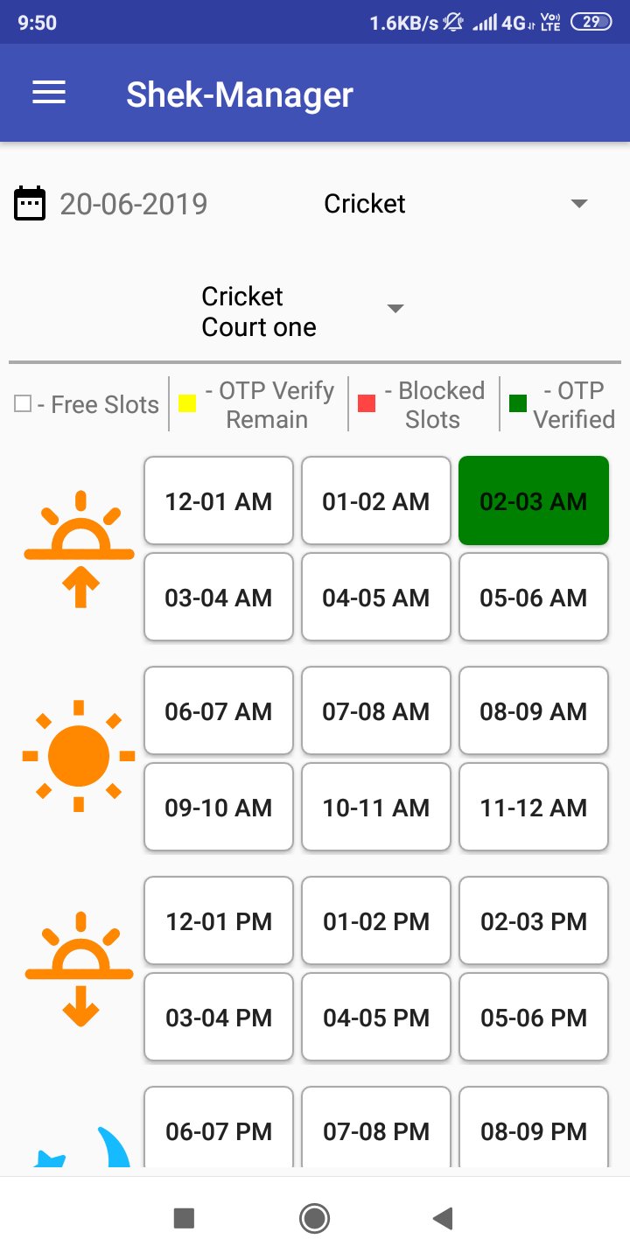The height and width of the screenshot is (1260, 630).
Task: Book the 05-06 PM slot
Action: [x=533, y=1018]
